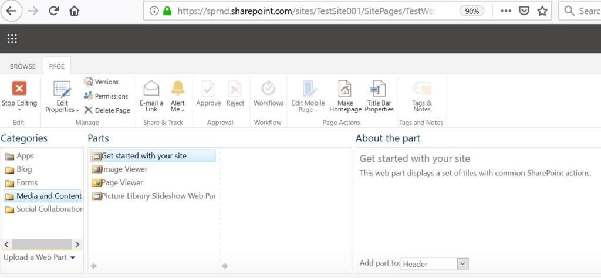Reload the page with the refresh icon
The width and height of the screenshot is (601, 278).
[x=53, y=11]
